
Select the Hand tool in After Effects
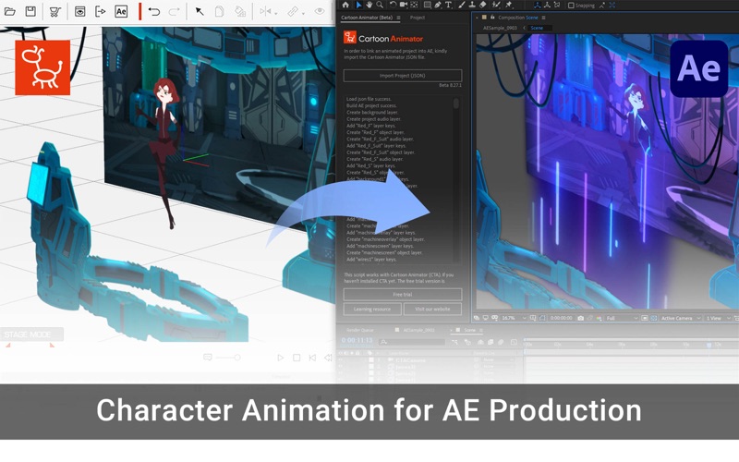[x=369, y=5]
